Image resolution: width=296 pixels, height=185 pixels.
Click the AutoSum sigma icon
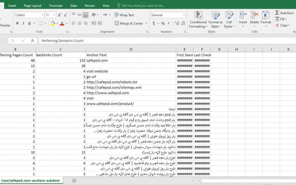click(277, 12)
